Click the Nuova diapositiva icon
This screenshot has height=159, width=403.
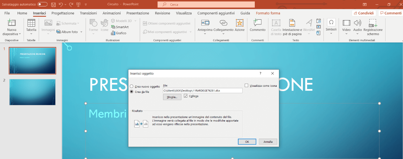click(12, 23)
